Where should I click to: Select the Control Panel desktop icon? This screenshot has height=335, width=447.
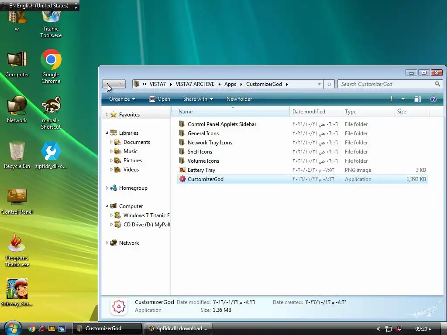17,201
